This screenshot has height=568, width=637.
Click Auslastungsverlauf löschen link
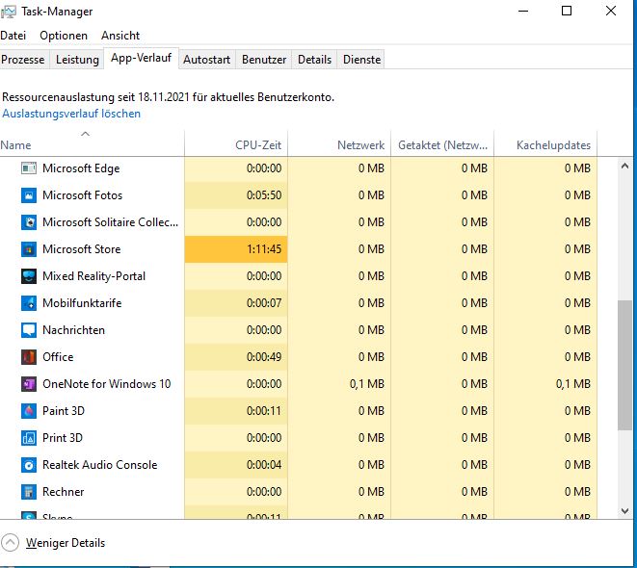tap(71, 114)
